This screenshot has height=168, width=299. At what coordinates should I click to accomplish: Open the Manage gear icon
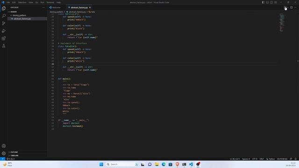pyautogui.click(x=4, y=154)
